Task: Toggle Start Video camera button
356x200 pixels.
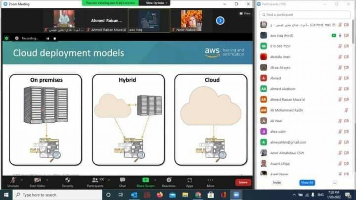Action: pyautogui.click(x=37, y=180)
